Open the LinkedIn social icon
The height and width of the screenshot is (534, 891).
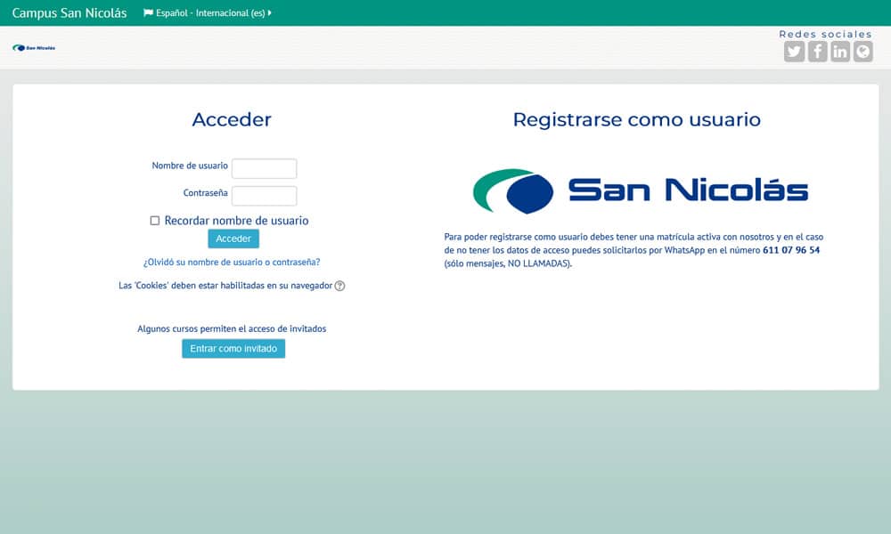(x=840, y=52)
